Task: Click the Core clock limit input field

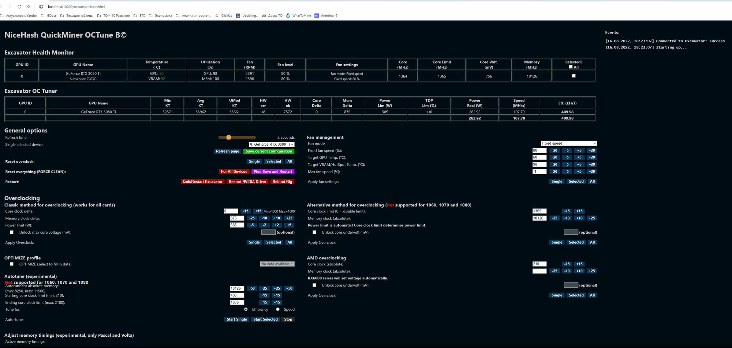Action: [x=539, y=211]
